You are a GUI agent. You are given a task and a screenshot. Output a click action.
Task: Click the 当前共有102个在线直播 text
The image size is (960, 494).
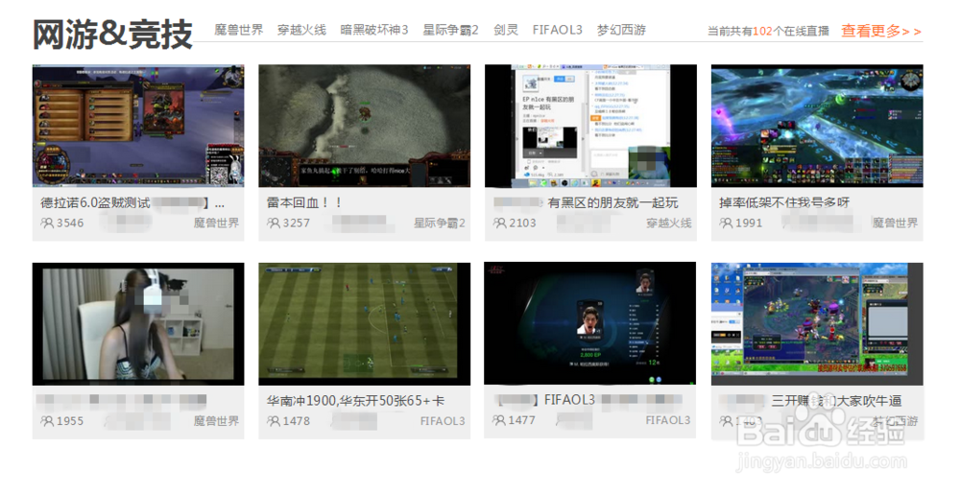pos(768,32)
